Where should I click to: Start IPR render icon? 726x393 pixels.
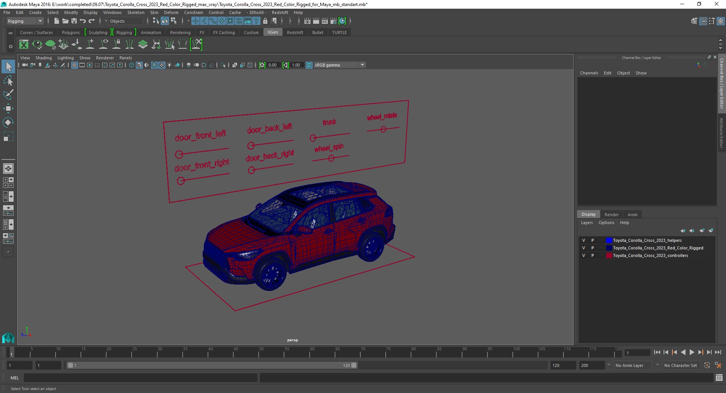[x=325, y=21]
